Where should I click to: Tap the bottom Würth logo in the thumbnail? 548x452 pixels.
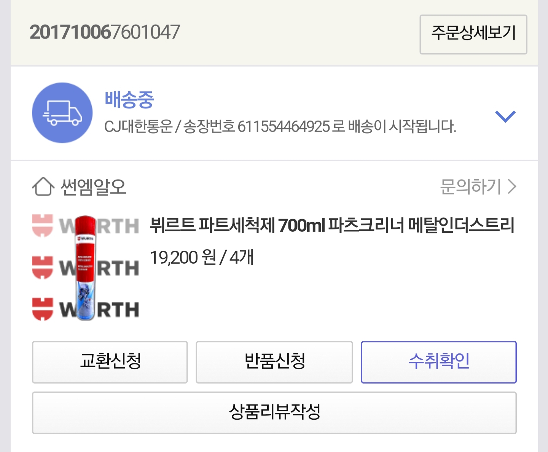click(x=86, y=309)
